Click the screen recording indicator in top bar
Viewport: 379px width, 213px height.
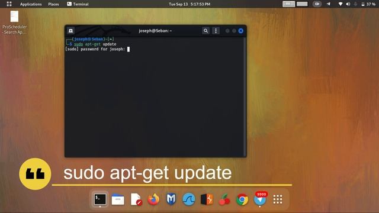[317, 4]
